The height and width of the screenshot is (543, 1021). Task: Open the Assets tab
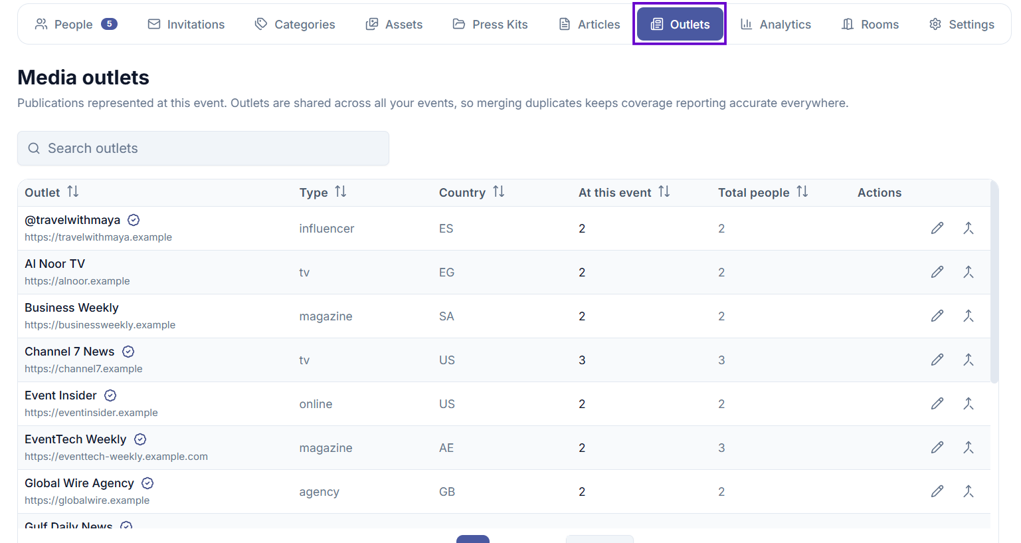point(394,25)
